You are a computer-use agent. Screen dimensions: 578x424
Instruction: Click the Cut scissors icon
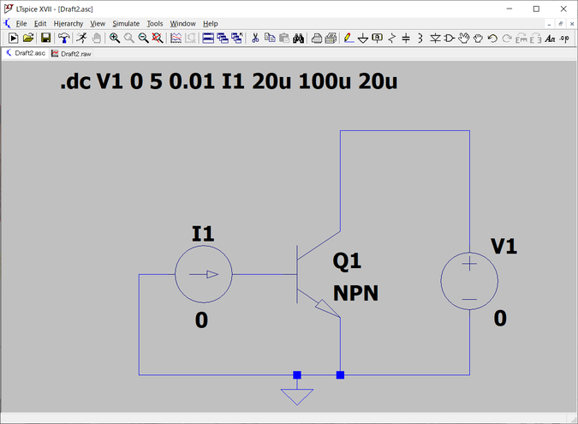click(x=254, y=39)
